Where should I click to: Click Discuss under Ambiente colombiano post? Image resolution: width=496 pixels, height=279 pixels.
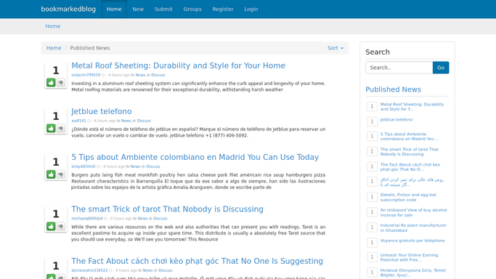(x=153, y=166)
